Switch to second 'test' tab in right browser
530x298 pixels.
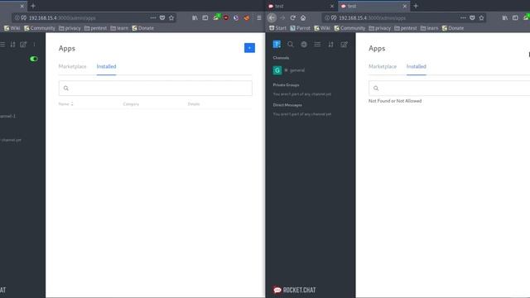[373, 6]
